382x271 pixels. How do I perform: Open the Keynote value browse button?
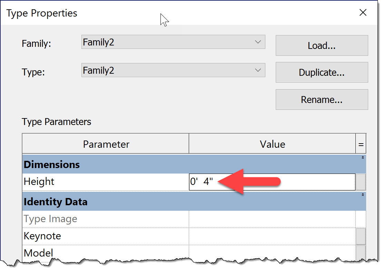[x=361, y=236]
